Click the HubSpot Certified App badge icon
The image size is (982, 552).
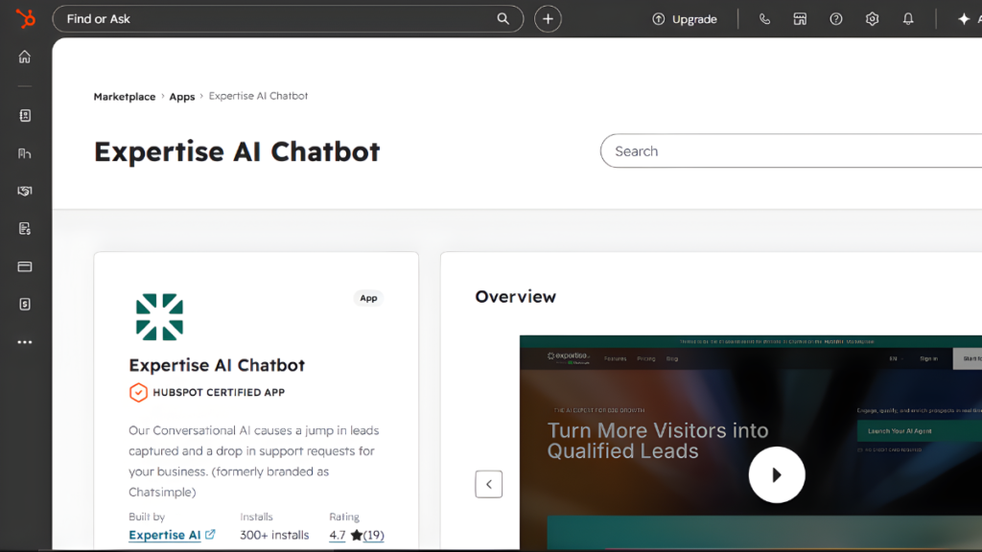[138, 392]
